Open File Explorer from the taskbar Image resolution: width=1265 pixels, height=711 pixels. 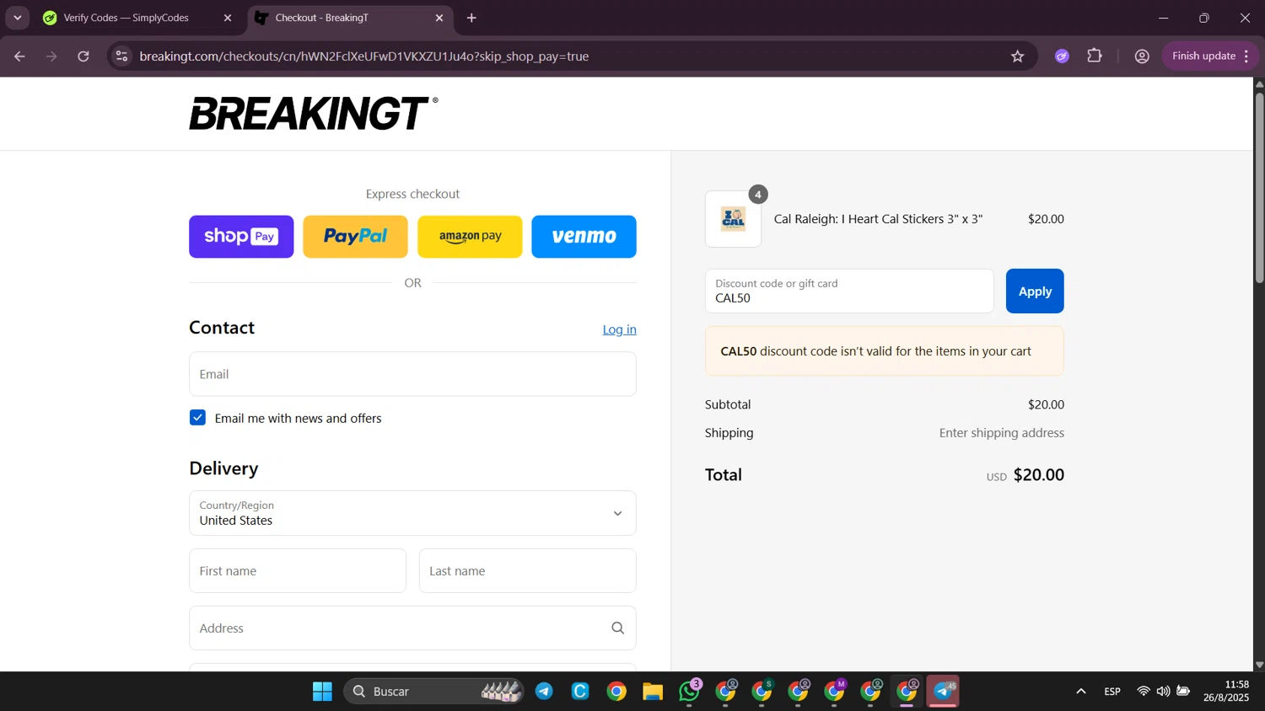coord(653,692)
